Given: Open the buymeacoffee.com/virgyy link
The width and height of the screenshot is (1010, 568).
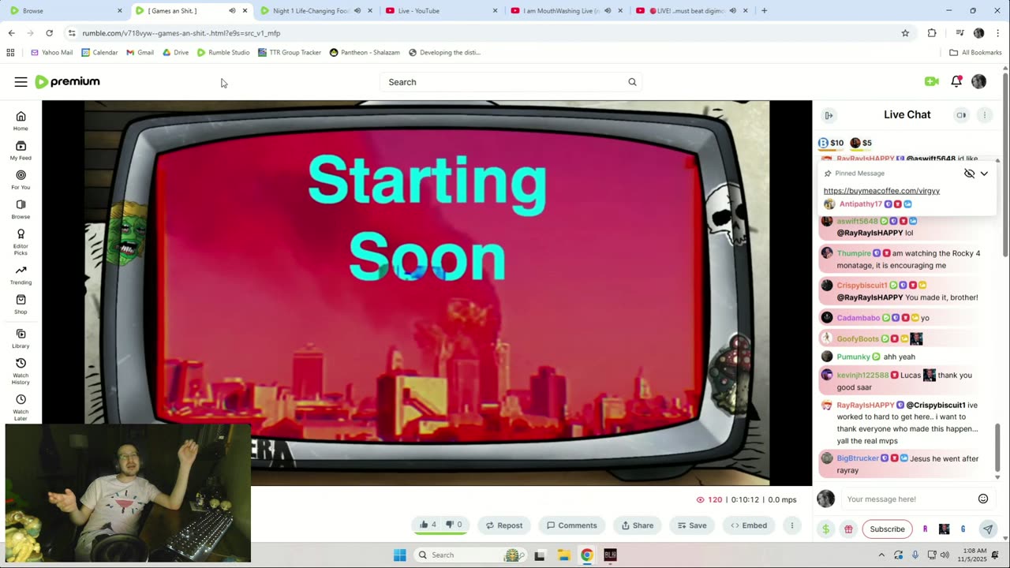Looking at the screenshot, I should click(x=881, y=191).
